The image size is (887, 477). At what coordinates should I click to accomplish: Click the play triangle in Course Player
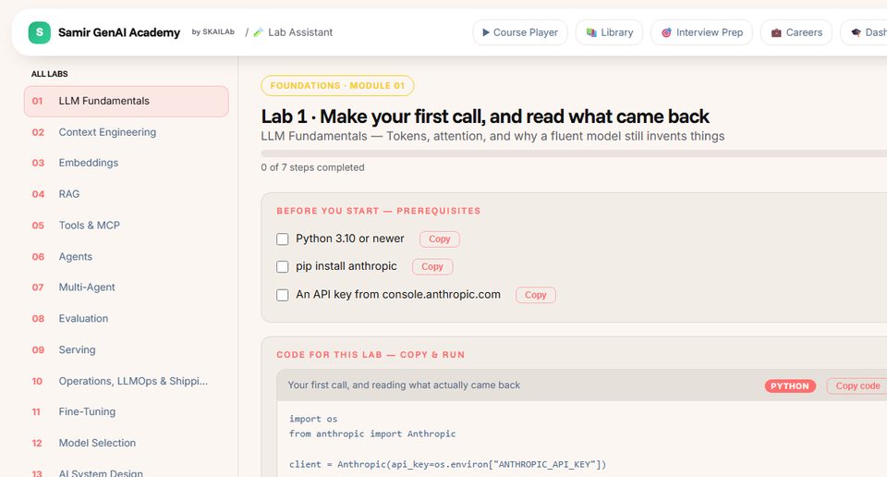[x=485, y=33]
